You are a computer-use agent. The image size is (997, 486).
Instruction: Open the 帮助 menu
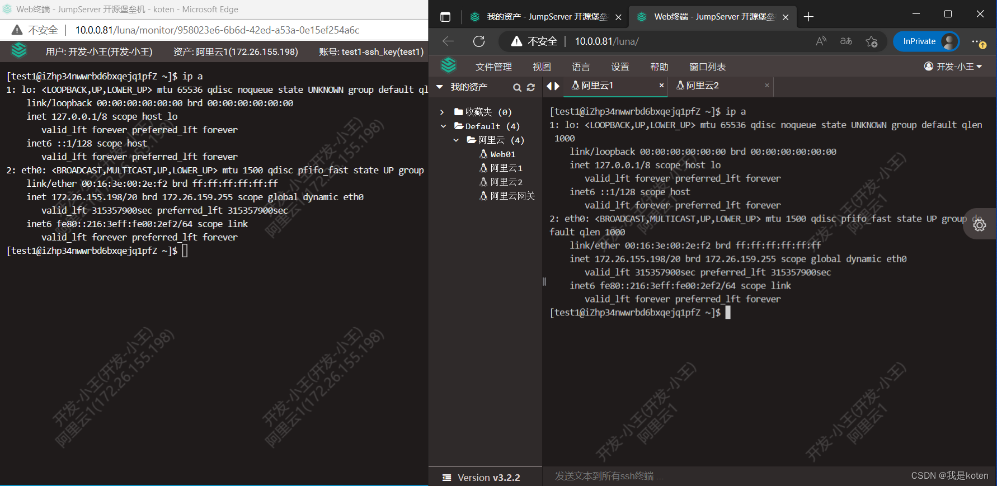[659, 67]
